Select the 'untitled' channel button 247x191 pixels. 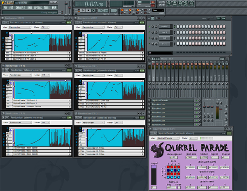coord(164,27)
